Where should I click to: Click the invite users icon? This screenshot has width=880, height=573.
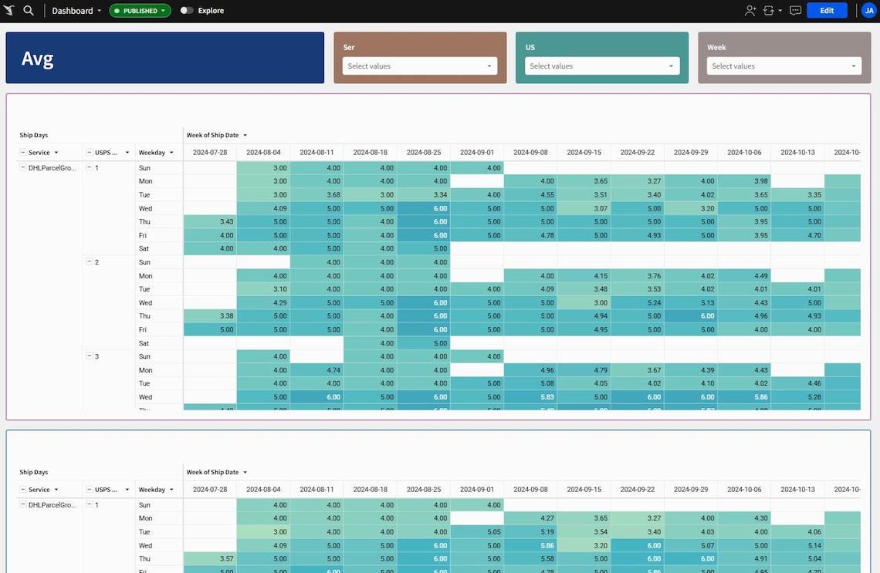749,11
